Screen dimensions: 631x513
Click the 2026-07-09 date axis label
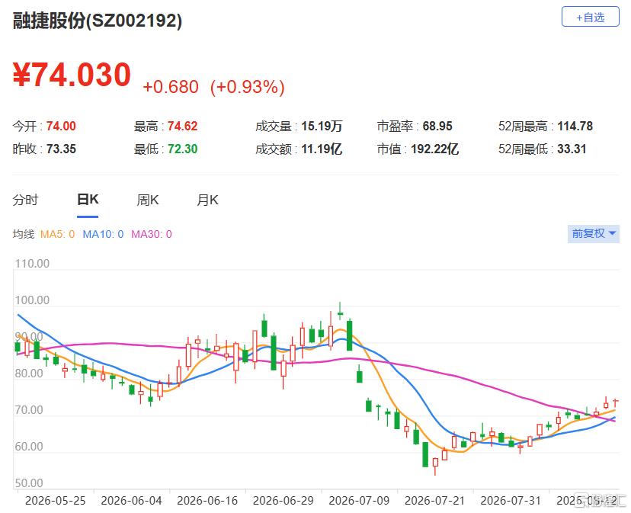359,501
